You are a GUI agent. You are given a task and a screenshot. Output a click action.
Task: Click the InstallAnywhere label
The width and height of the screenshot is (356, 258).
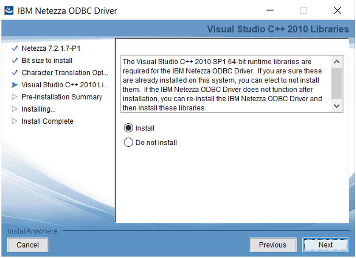click(x=33, y=231)
